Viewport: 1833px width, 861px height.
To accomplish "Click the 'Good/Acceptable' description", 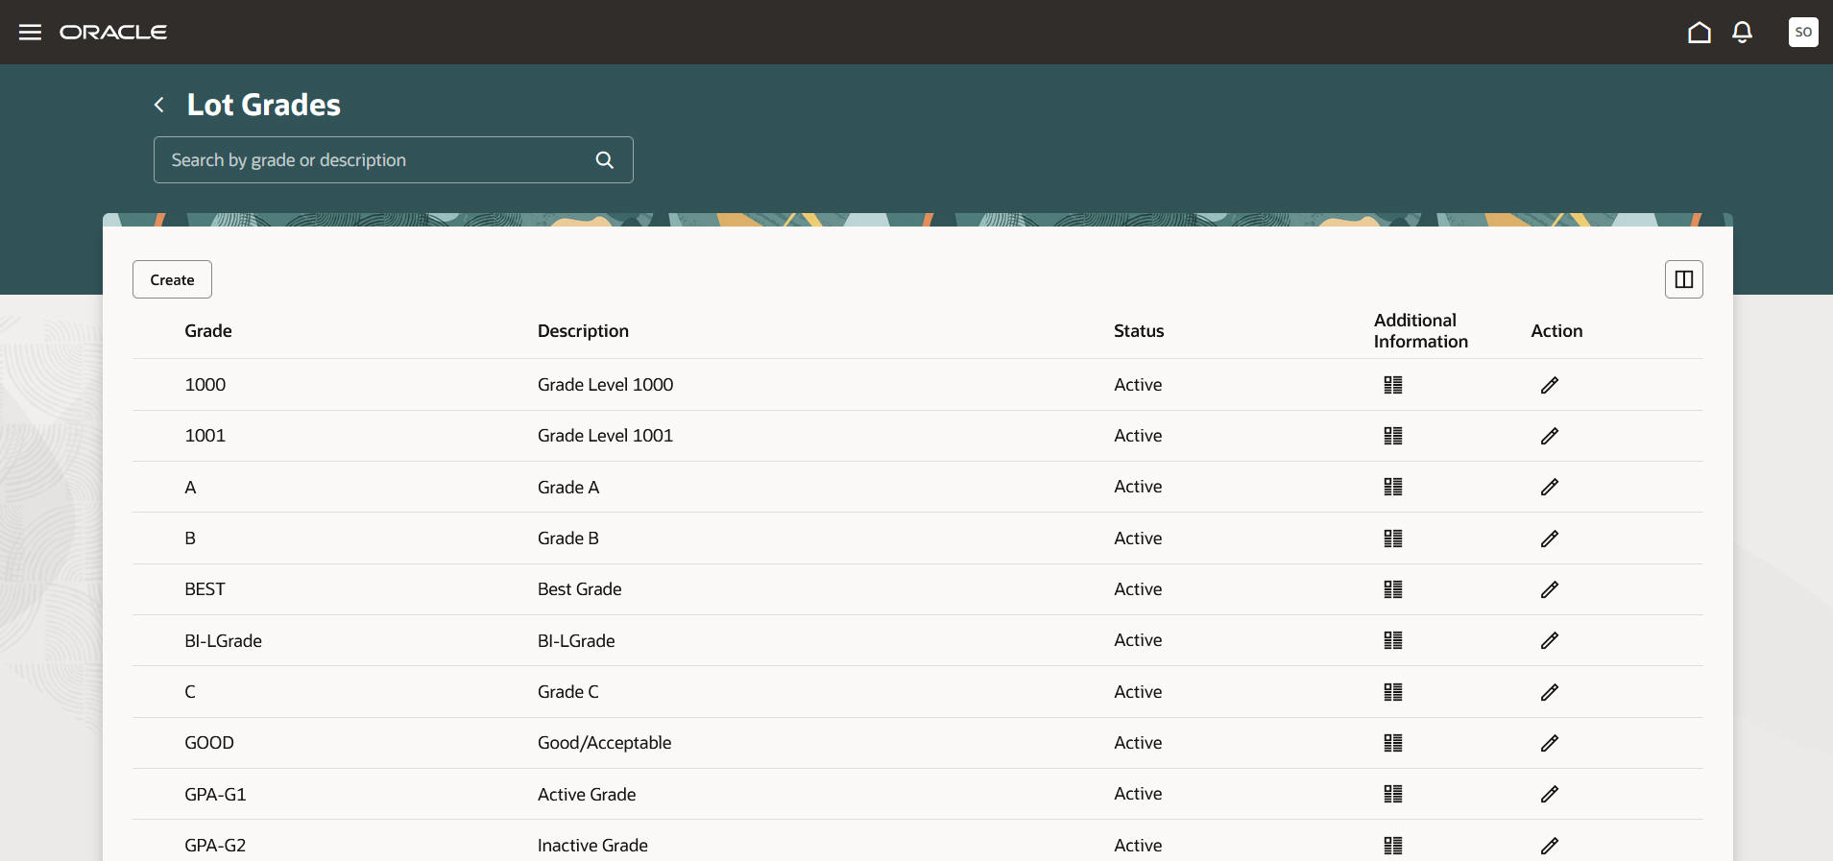I will point(604,743).
